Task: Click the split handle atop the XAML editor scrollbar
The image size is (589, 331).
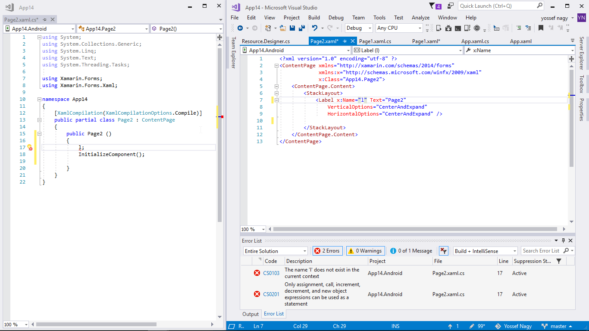Action: click(572, 58)
